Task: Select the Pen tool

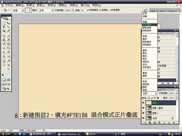Action: (4, 56)
